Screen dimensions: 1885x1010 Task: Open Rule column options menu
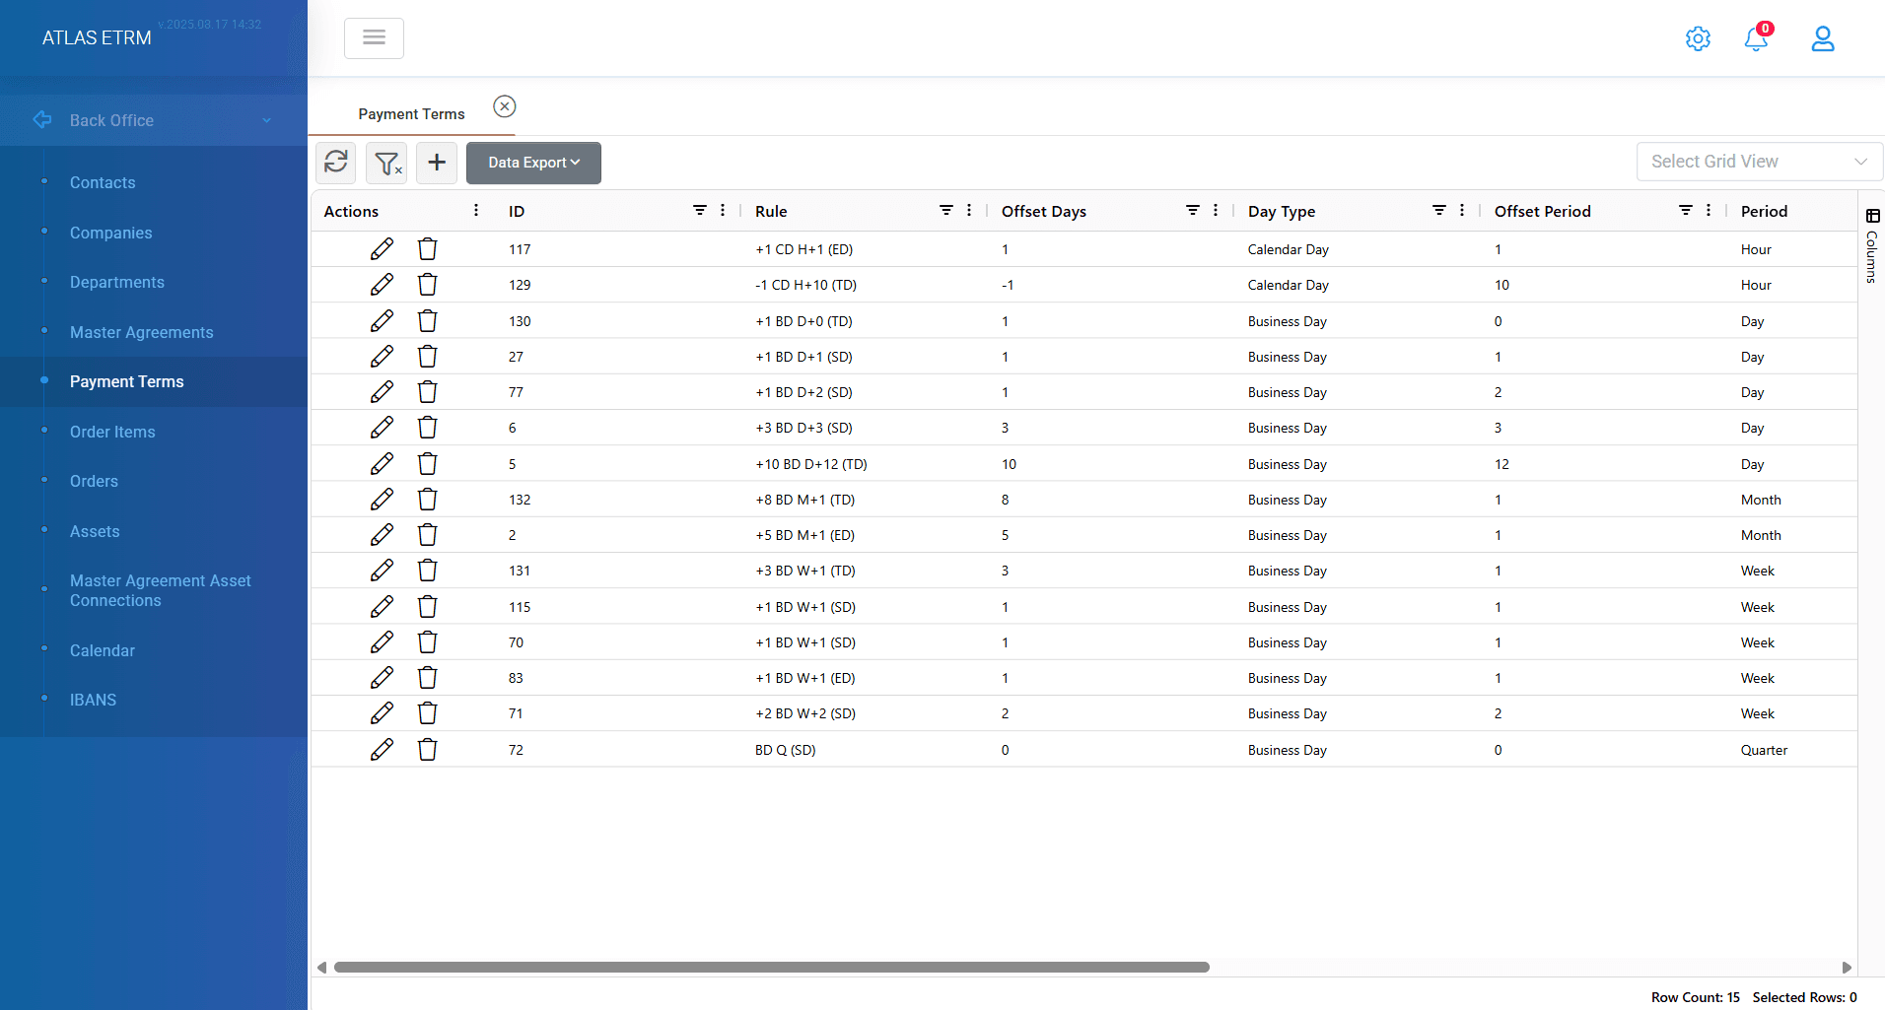pyautogui.click(x=969, y=211)
